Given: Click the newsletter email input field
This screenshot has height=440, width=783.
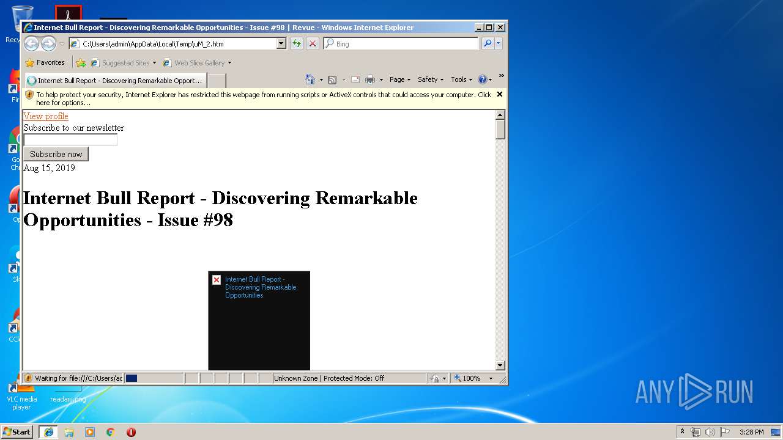Looking at the screenshot, I should 70,140.
